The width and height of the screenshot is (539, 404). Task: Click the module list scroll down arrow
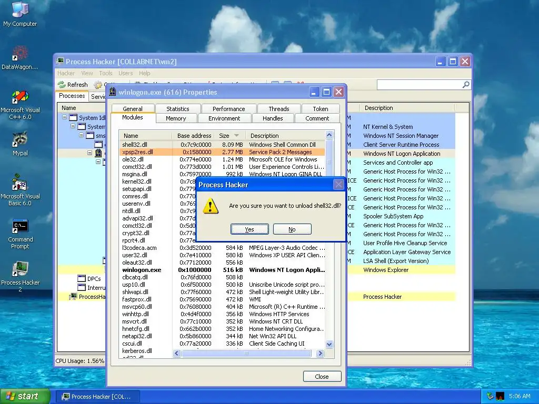click(329, 344)
